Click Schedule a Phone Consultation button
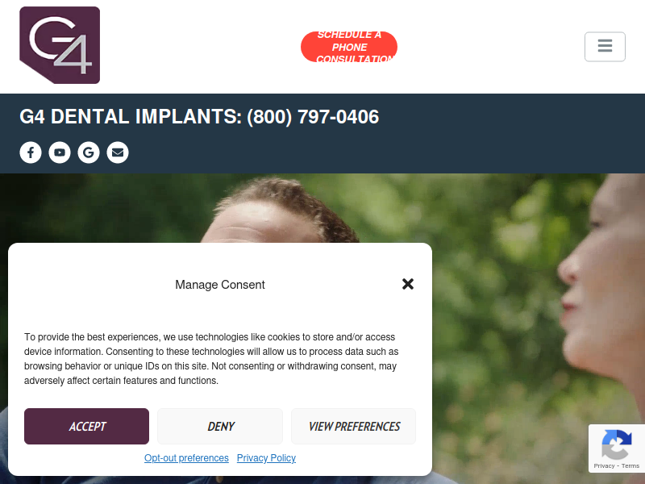 click(349, 47)
